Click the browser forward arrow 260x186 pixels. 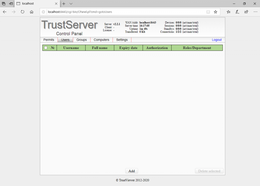pos(14,12)
